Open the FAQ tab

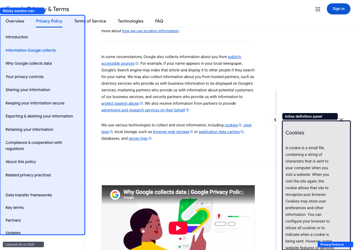tap(159, 21)
